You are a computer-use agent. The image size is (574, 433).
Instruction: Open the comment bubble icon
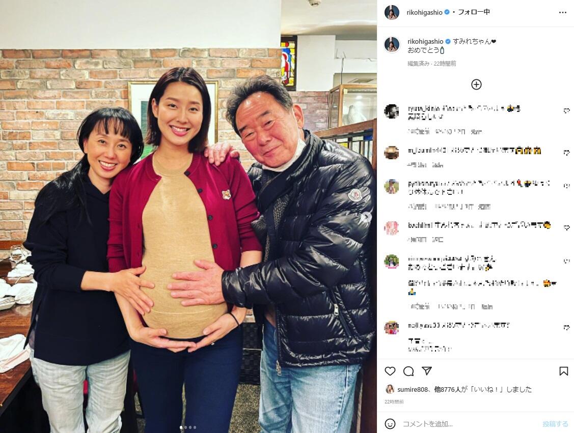coord(408,371)
